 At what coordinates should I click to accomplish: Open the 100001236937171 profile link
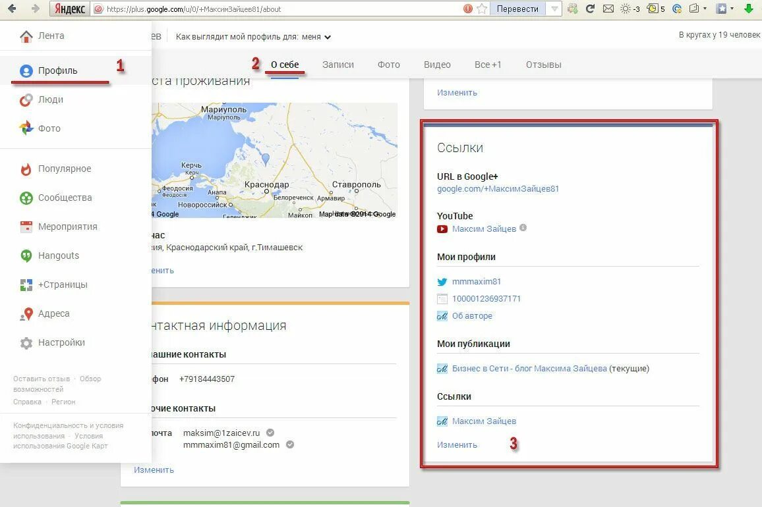pos(486,299)
